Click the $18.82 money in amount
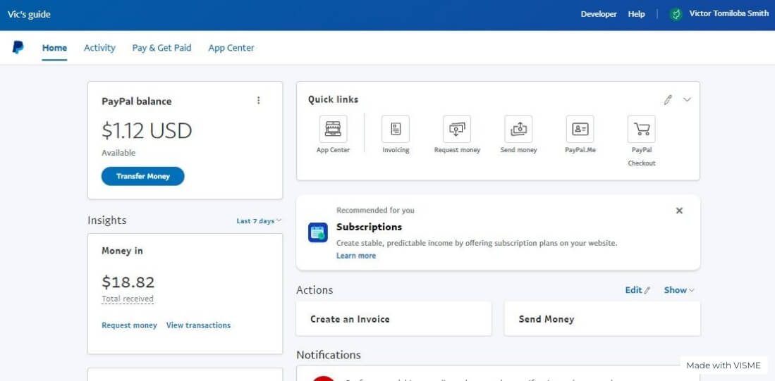Image resolution: width=775 pixels, height=381 pixels. point(128,282)
